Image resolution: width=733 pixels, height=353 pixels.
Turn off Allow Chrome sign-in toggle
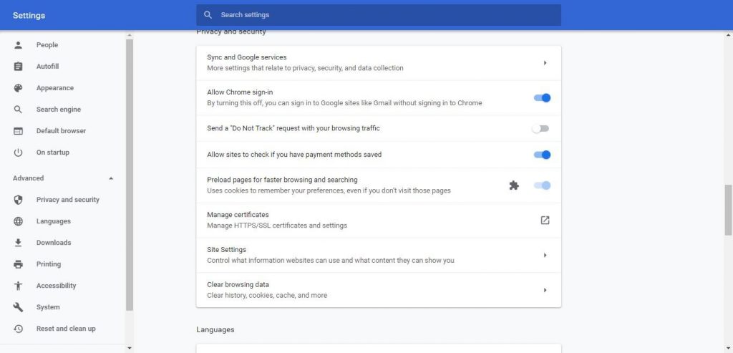(542, 97)
